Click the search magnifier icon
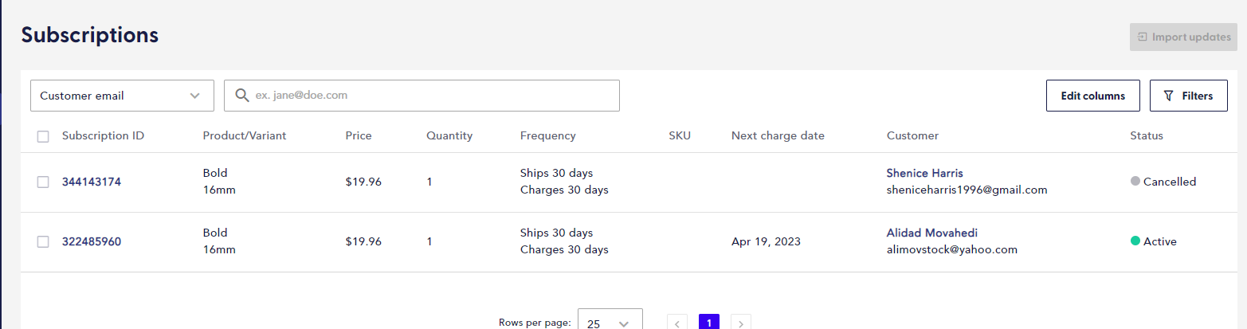1247x329 pixels. coord(242,96)
